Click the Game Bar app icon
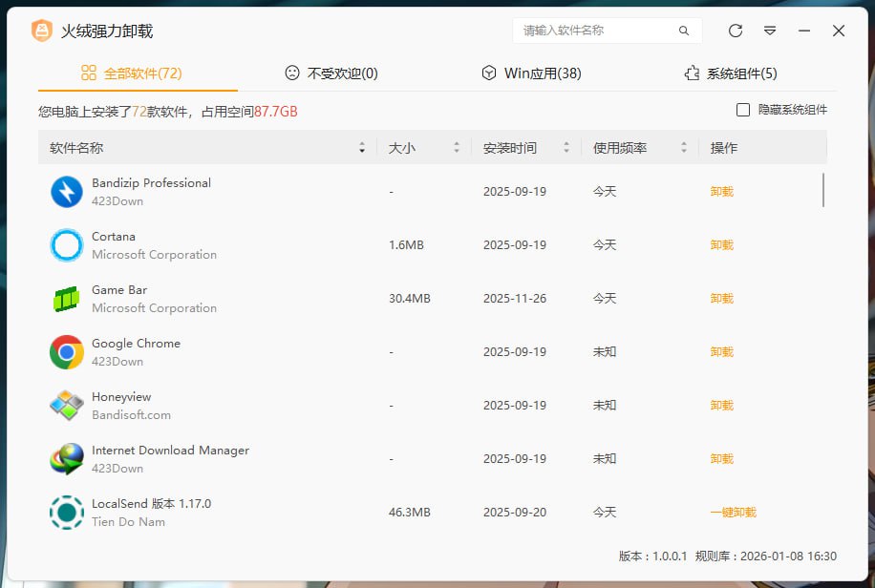 point(67,299)
